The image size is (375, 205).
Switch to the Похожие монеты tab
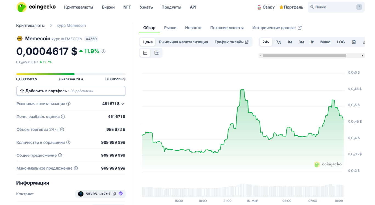[x=227, y=28]
